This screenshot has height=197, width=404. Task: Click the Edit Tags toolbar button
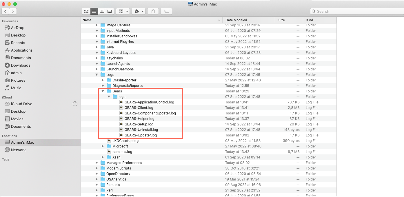pyautogui.click(x=166, y=11)
